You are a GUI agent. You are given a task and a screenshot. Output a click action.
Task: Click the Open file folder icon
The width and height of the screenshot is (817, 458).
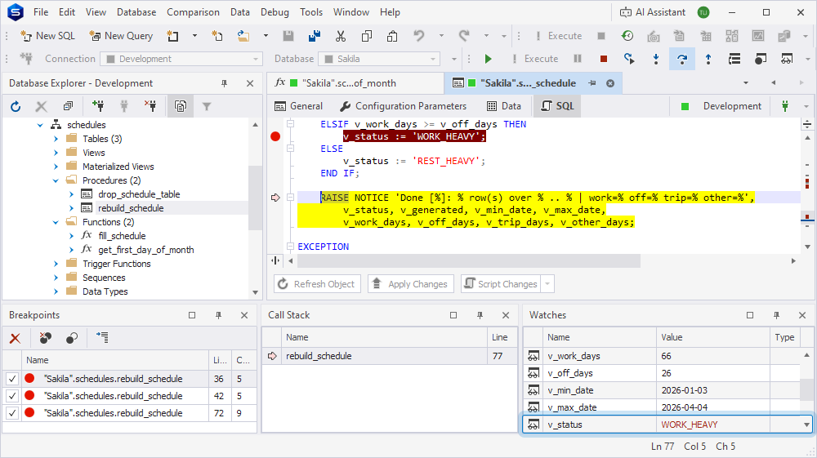pyautogui.click(x=243, y=36)
